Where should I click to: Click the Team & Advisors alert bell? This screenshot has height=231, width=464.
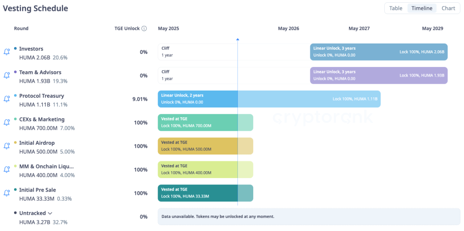pos(7,76)
